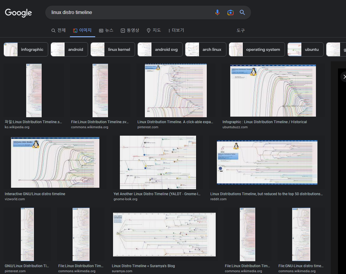Viewport: 346px width, 274px height.
Task: Open ko.wikipedia.org timeline thumbnail
Action: (x=34, y=90)
